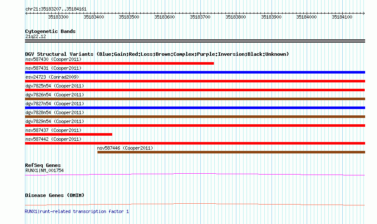The height and width of the screenshot is (224, 377).
Task: Select the short red nsv587437 bar
Action: pyautogui.click(x=69, y=134)
